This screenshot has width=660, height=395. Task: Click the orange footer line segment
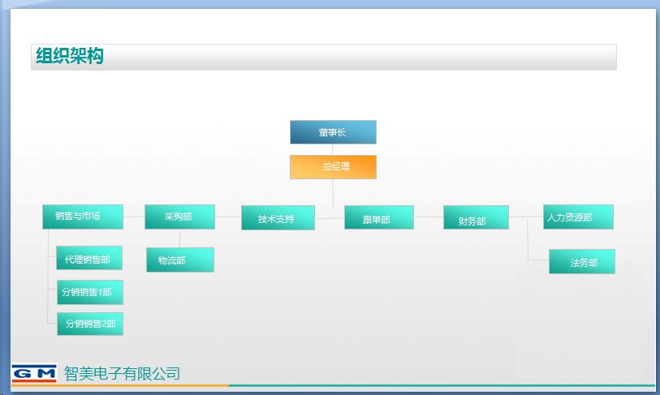point(122,385)
